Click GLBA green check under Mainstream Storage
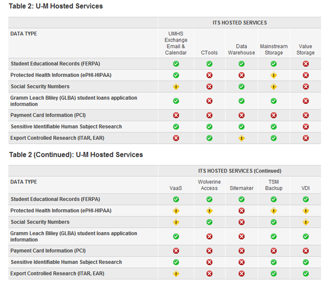 (273, 101)
